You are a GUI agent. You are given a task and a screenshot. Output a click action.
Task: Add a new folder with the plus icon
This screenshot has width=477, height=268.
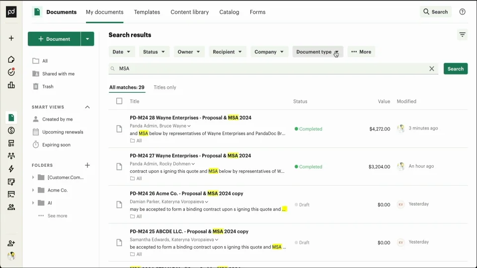pos(87,165)
